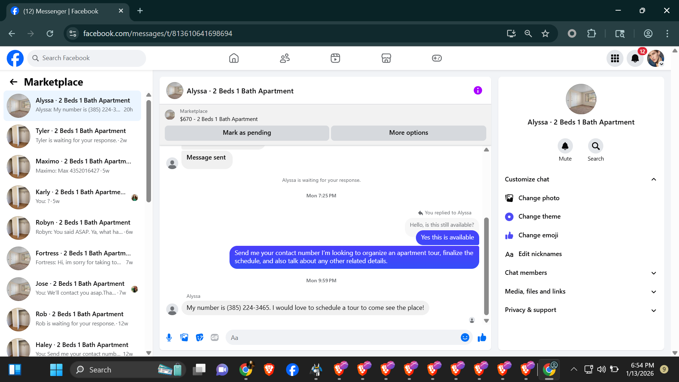
Task: Open the sticker picker icon
Action: (x=199, y=337)
